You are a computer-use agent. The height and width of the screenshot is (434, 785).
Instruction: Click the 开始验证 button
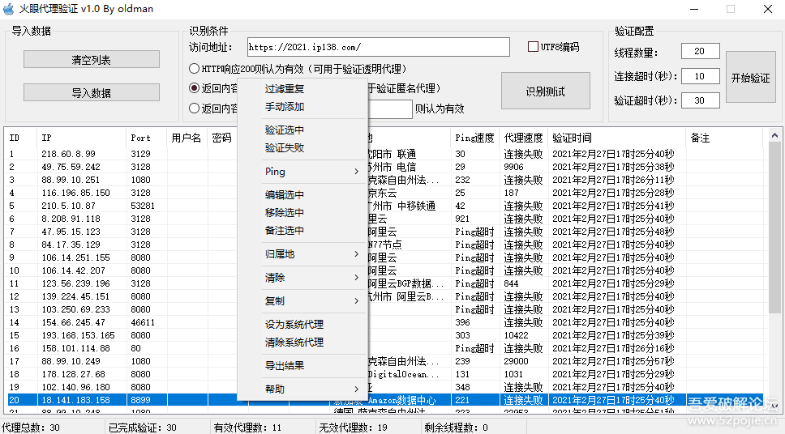750,78
